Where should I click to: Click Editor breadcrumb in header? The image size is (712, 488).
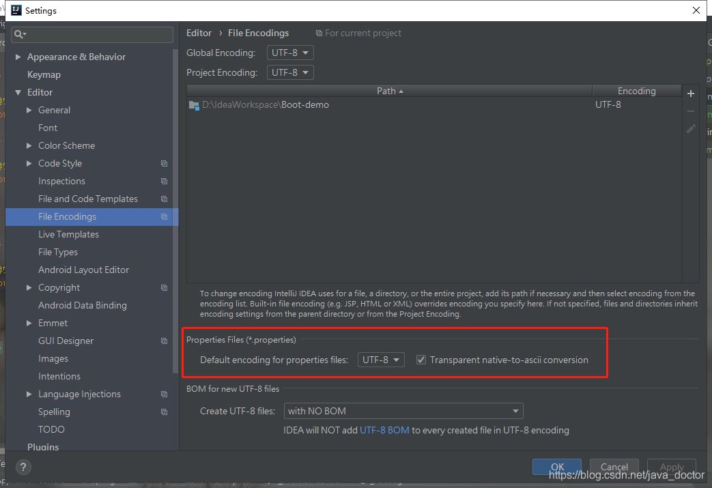[199, 33]
